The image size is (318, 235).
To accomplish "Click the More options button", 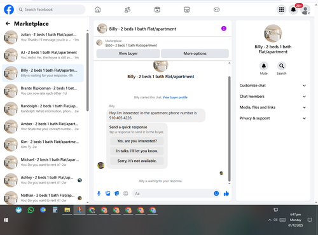I will pos(195,53).
